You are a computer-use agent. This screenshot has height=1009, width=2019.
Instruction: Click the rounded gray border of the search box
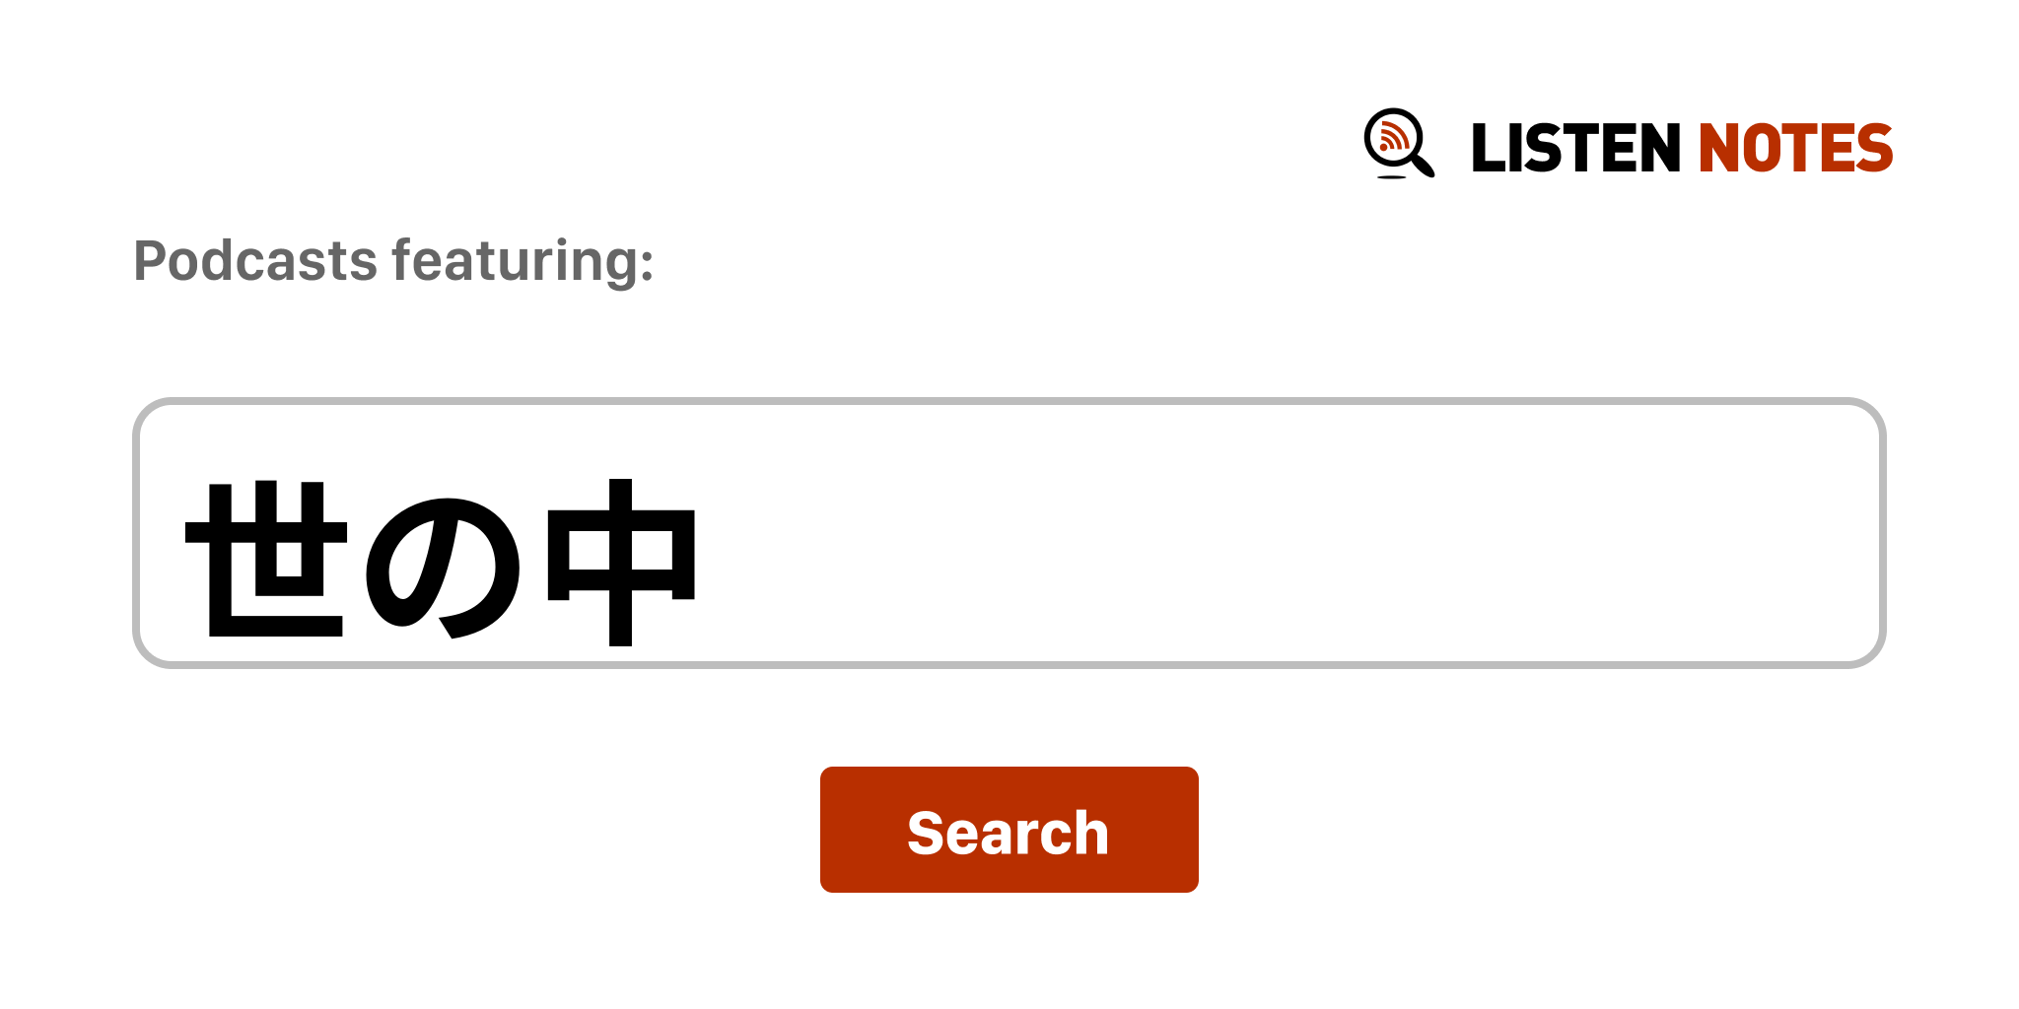[x=1009, y=401]
